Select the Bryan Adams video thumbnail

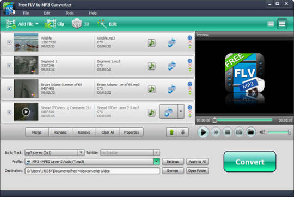pyautogui.click(x=26, y=88)
